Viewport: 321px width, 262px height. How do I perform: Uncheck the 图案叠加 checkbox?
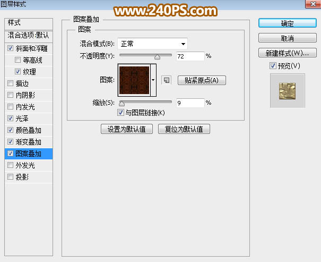click(10, 154)
